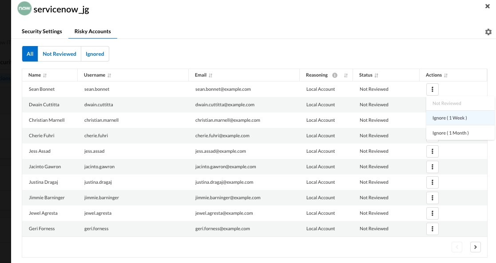The image size is (496, 263).
Task: Go to next page of accounts
Action: click(x=475, y=247)
